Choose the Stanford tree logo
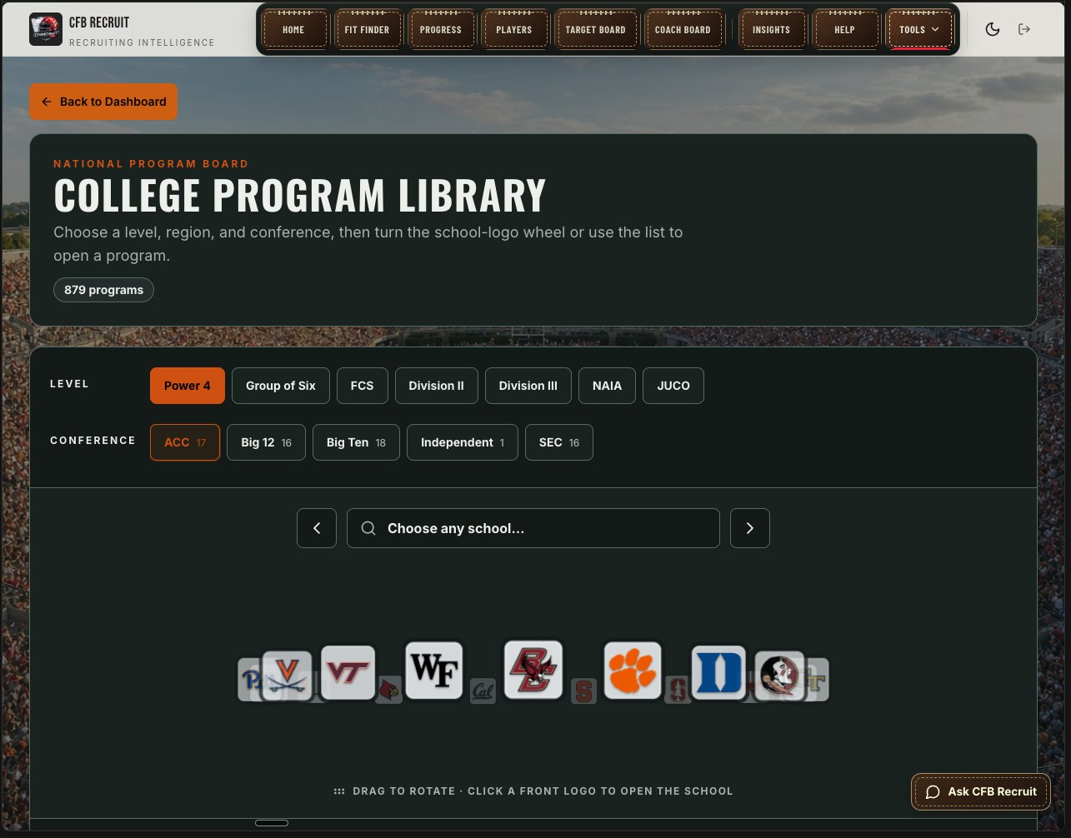Viewport: 1071px width, 838px height. [678, 689]
